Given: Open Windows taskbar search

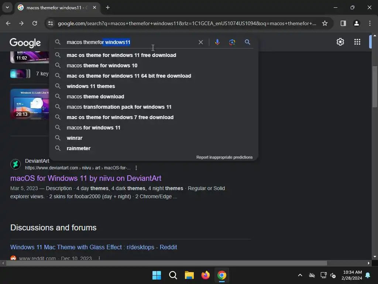Looking at the screenshot, I should click(x=173, y=275).
